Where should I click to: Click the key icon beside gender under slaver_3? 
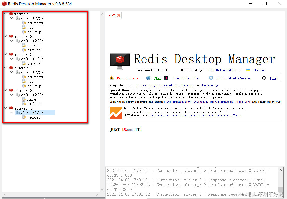(24, 117)
